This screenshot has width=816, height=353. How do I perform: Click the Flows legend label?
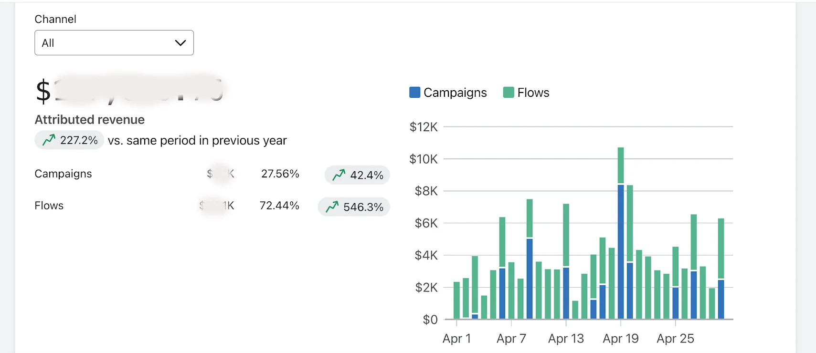pos(533,93)
